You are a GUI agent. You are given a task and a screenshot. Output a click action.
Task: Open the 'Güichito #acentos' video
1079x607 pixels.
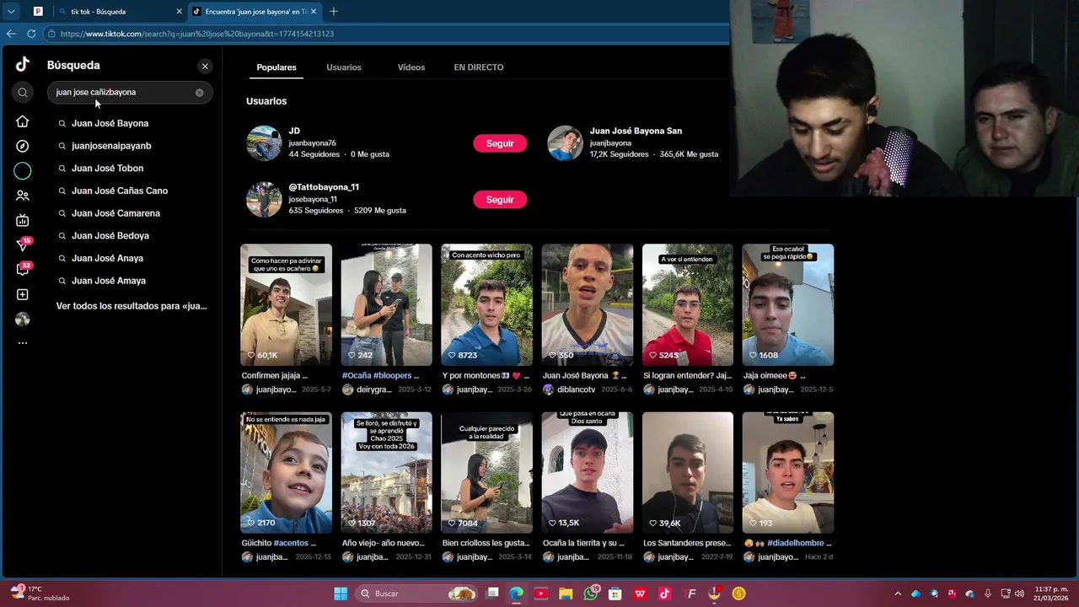(286, 473)
